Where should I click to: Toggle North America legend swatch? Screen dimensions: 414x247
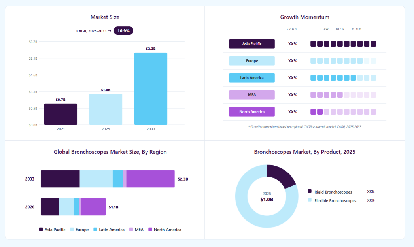150,230
